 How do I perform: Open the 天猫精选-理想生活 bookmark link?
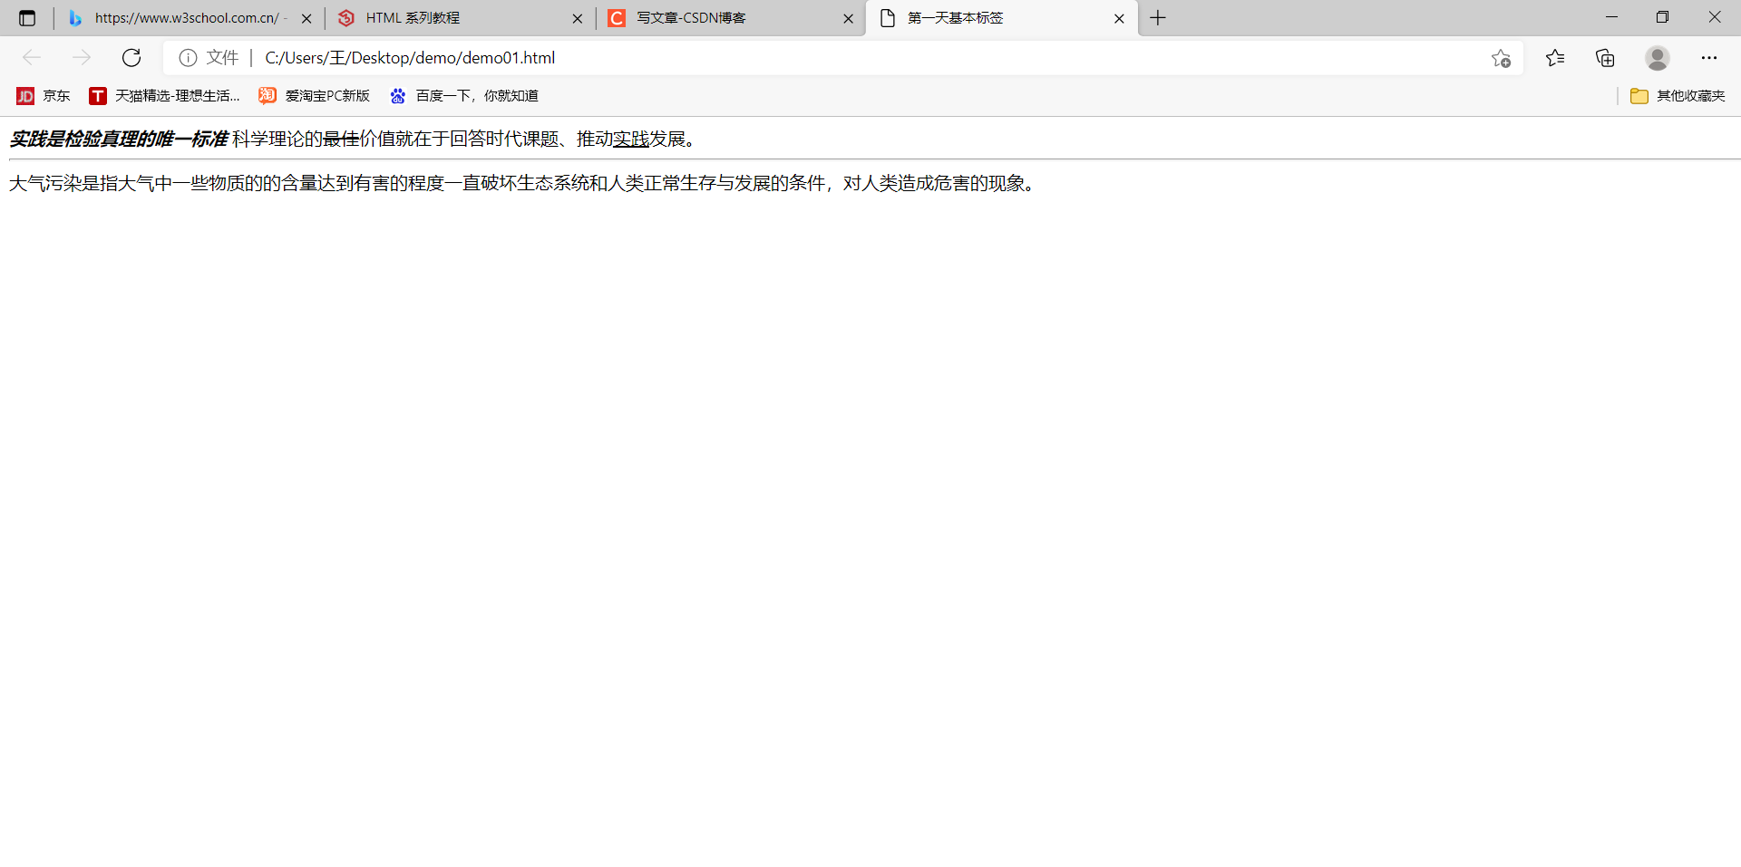click(x=164, y=95)
